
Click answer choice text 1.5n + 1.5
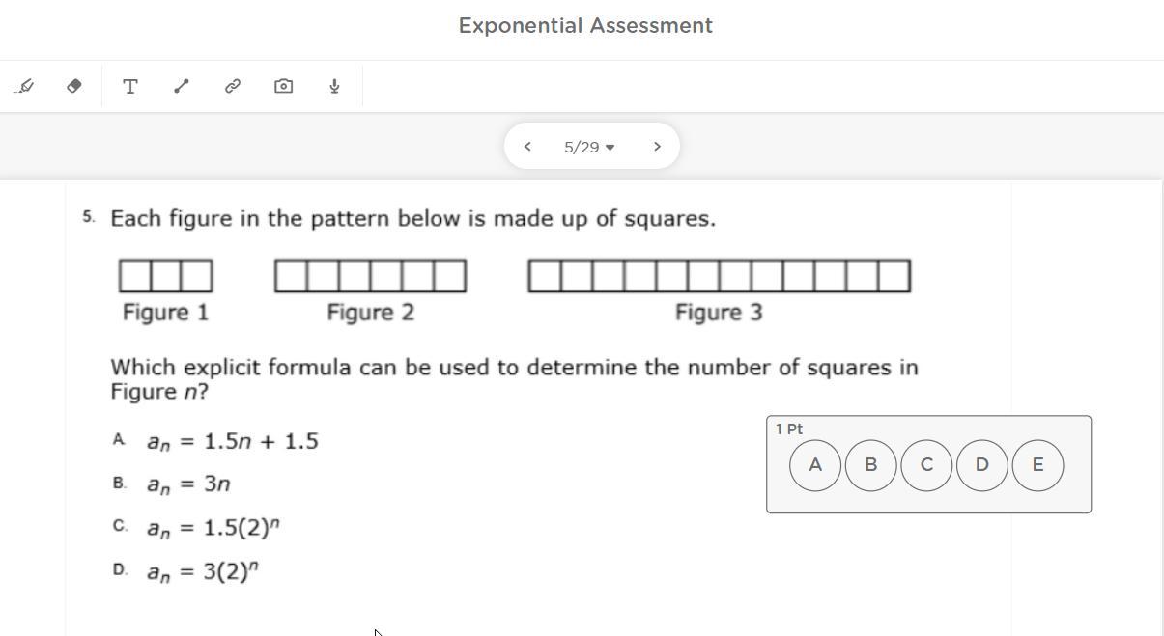click(233, 442)
